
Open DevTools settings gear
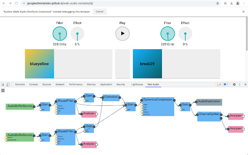[234, 84]
